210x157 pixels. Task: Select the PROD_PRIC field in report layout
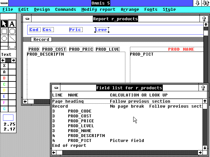click(x=81, y=49)
